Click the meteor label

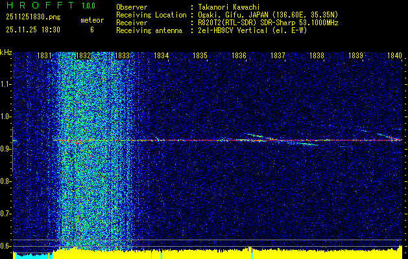point(92,20)
